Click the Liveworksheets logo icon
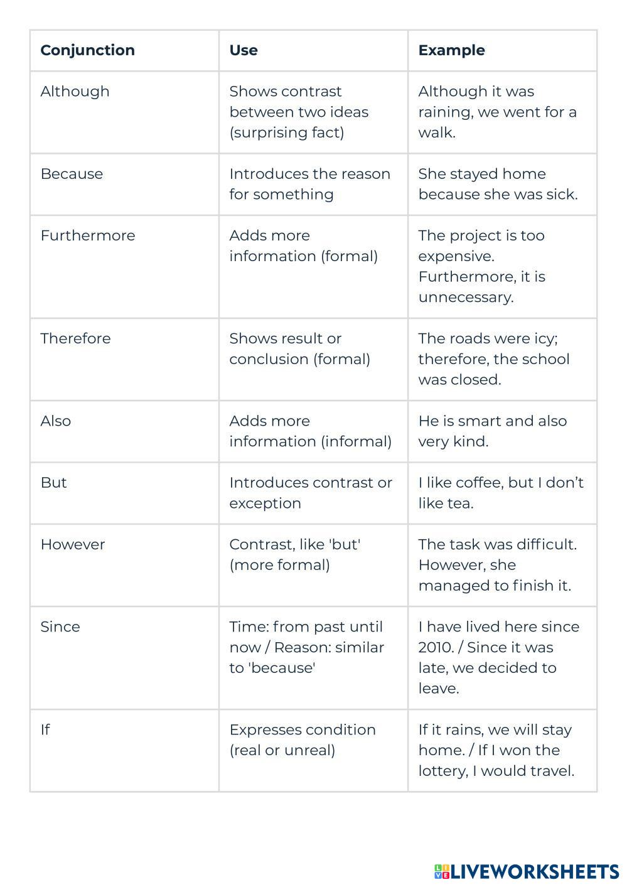 pos(442,871)
